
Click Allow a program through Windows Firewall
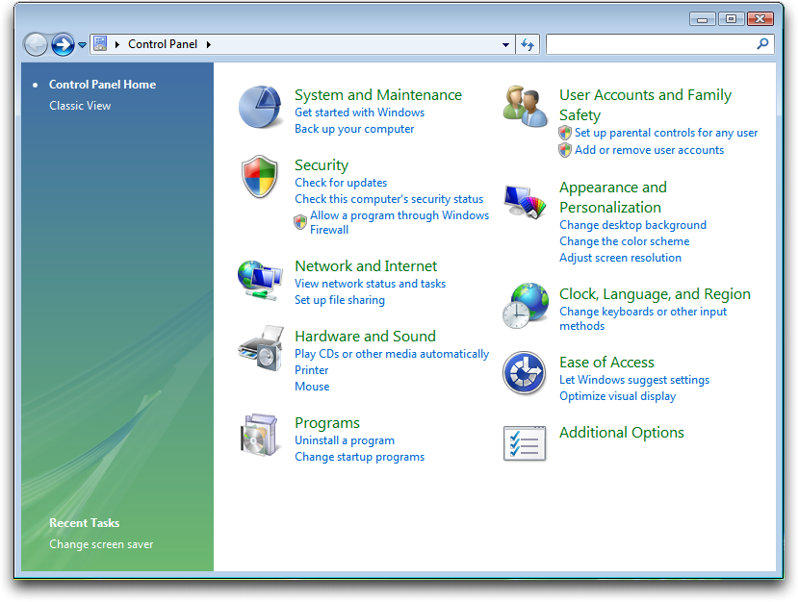point(399,223)
